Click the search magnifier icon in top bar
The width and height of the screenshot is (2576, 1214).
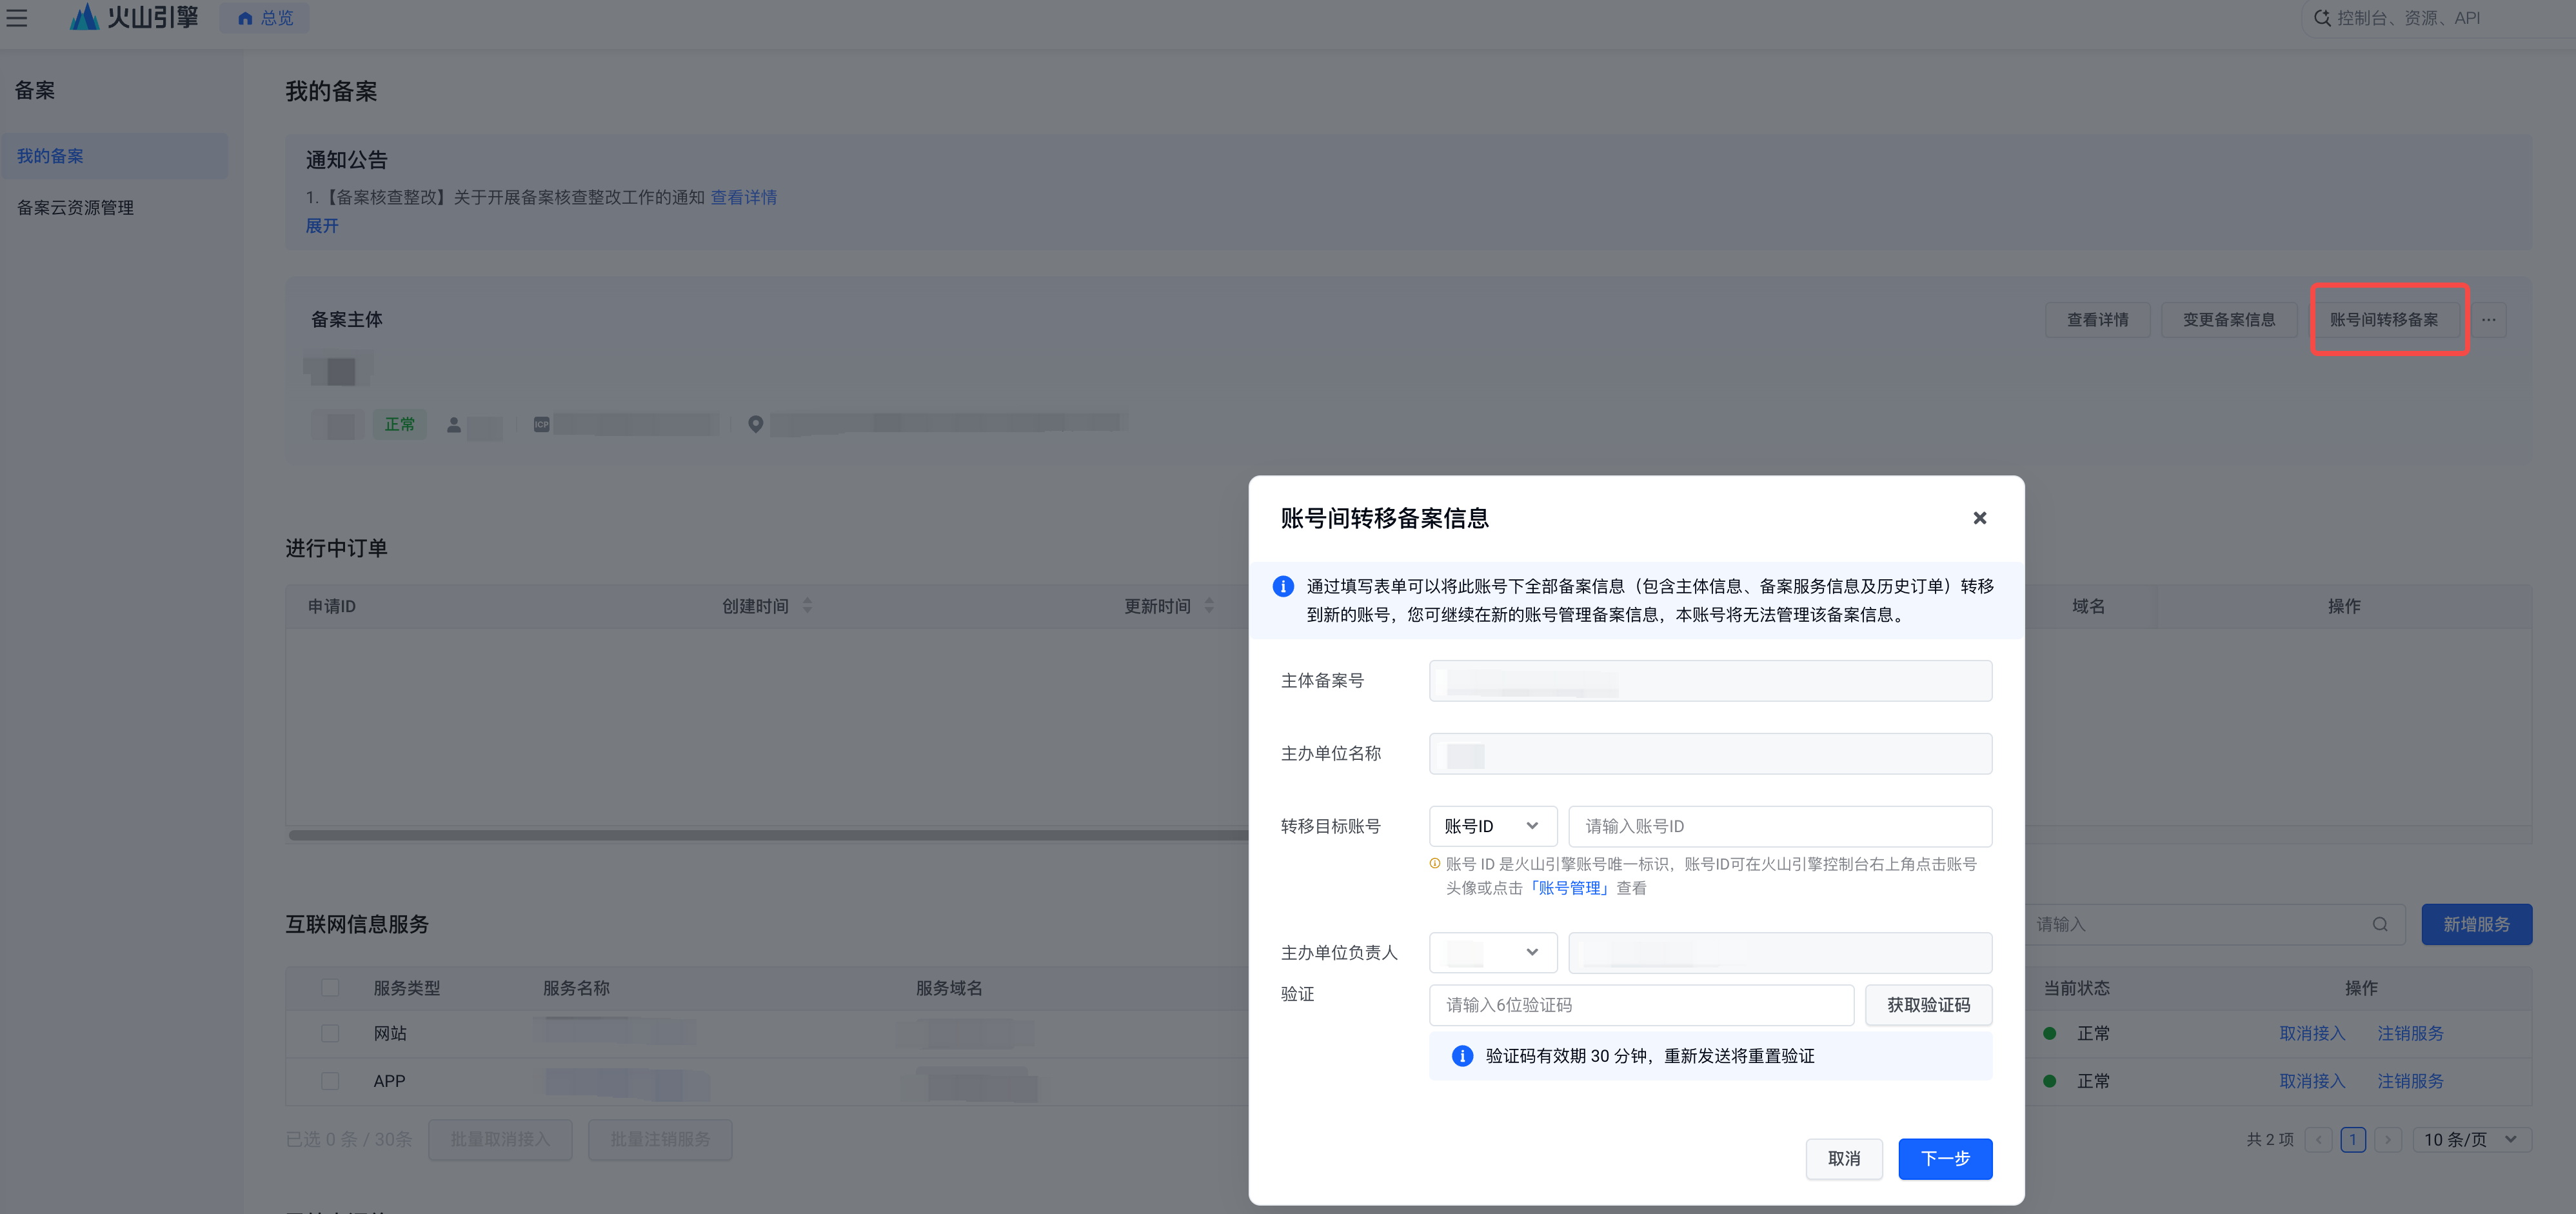(x=2322, y=18)
